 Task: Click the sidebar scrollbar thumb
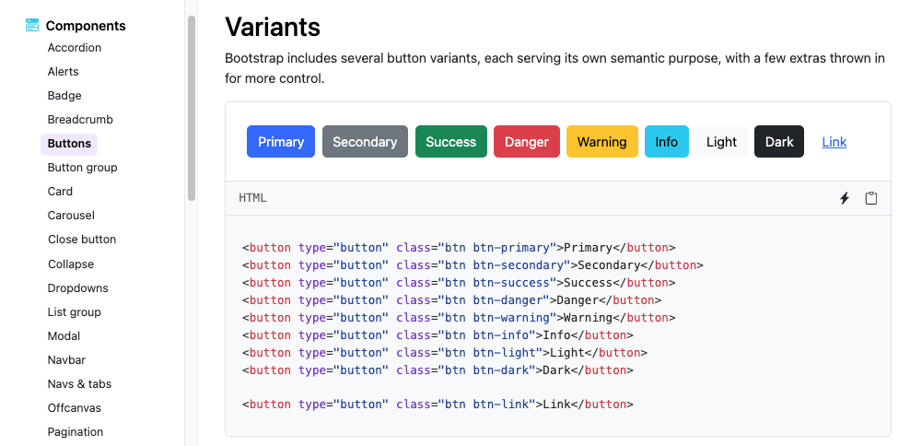[x=192, y=109]
